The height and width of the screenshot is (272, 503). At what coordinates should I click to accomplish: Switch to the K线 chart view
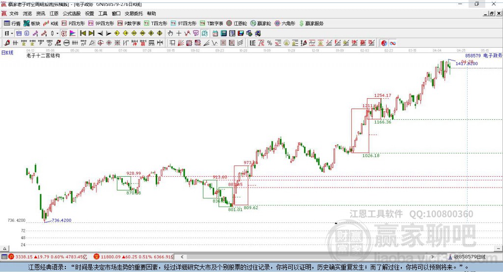[x=51, y=24]
